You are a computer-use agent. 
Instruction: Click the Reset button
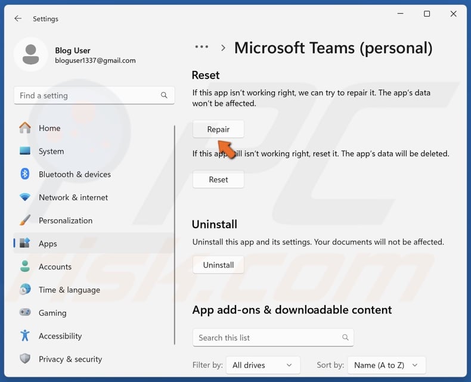218,179
